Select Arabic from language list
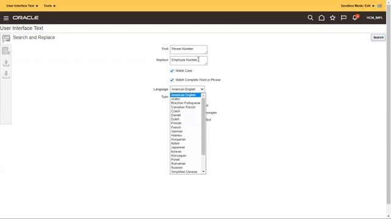The image size is (391, 219). coord(186,99)
